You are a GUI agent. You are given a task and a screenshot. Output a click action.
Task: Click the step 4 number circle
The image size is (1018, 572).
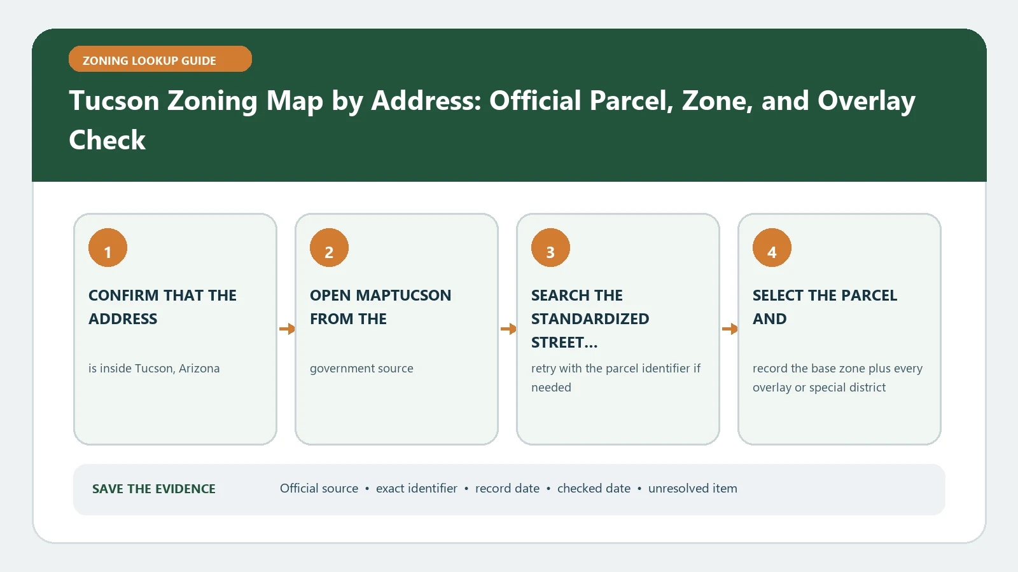(772, 248)
